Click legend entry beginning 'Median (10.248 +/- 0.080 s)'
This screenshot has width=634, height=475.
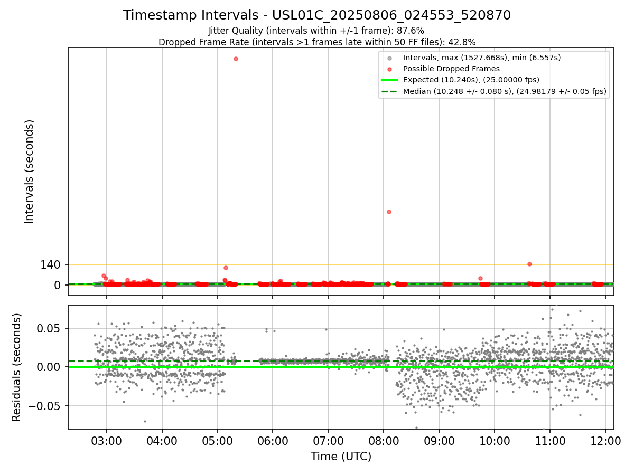point(505,91)
